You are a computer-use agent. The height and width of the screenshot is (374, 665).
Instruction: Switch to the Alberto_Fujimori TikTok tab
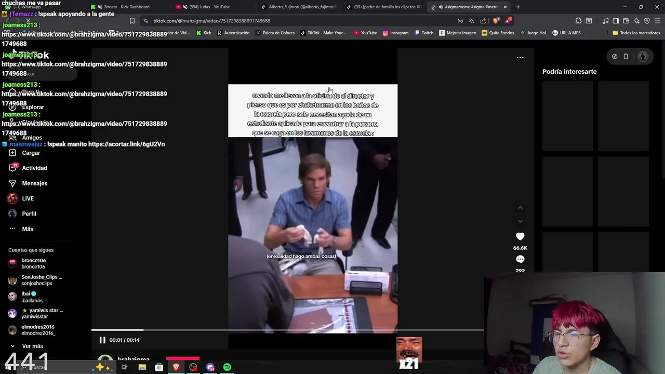299,7
